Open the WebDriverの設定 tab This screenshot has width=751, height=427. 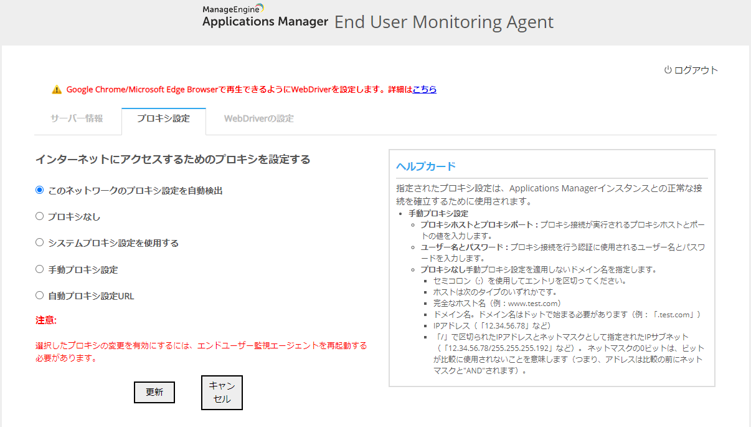259,118
